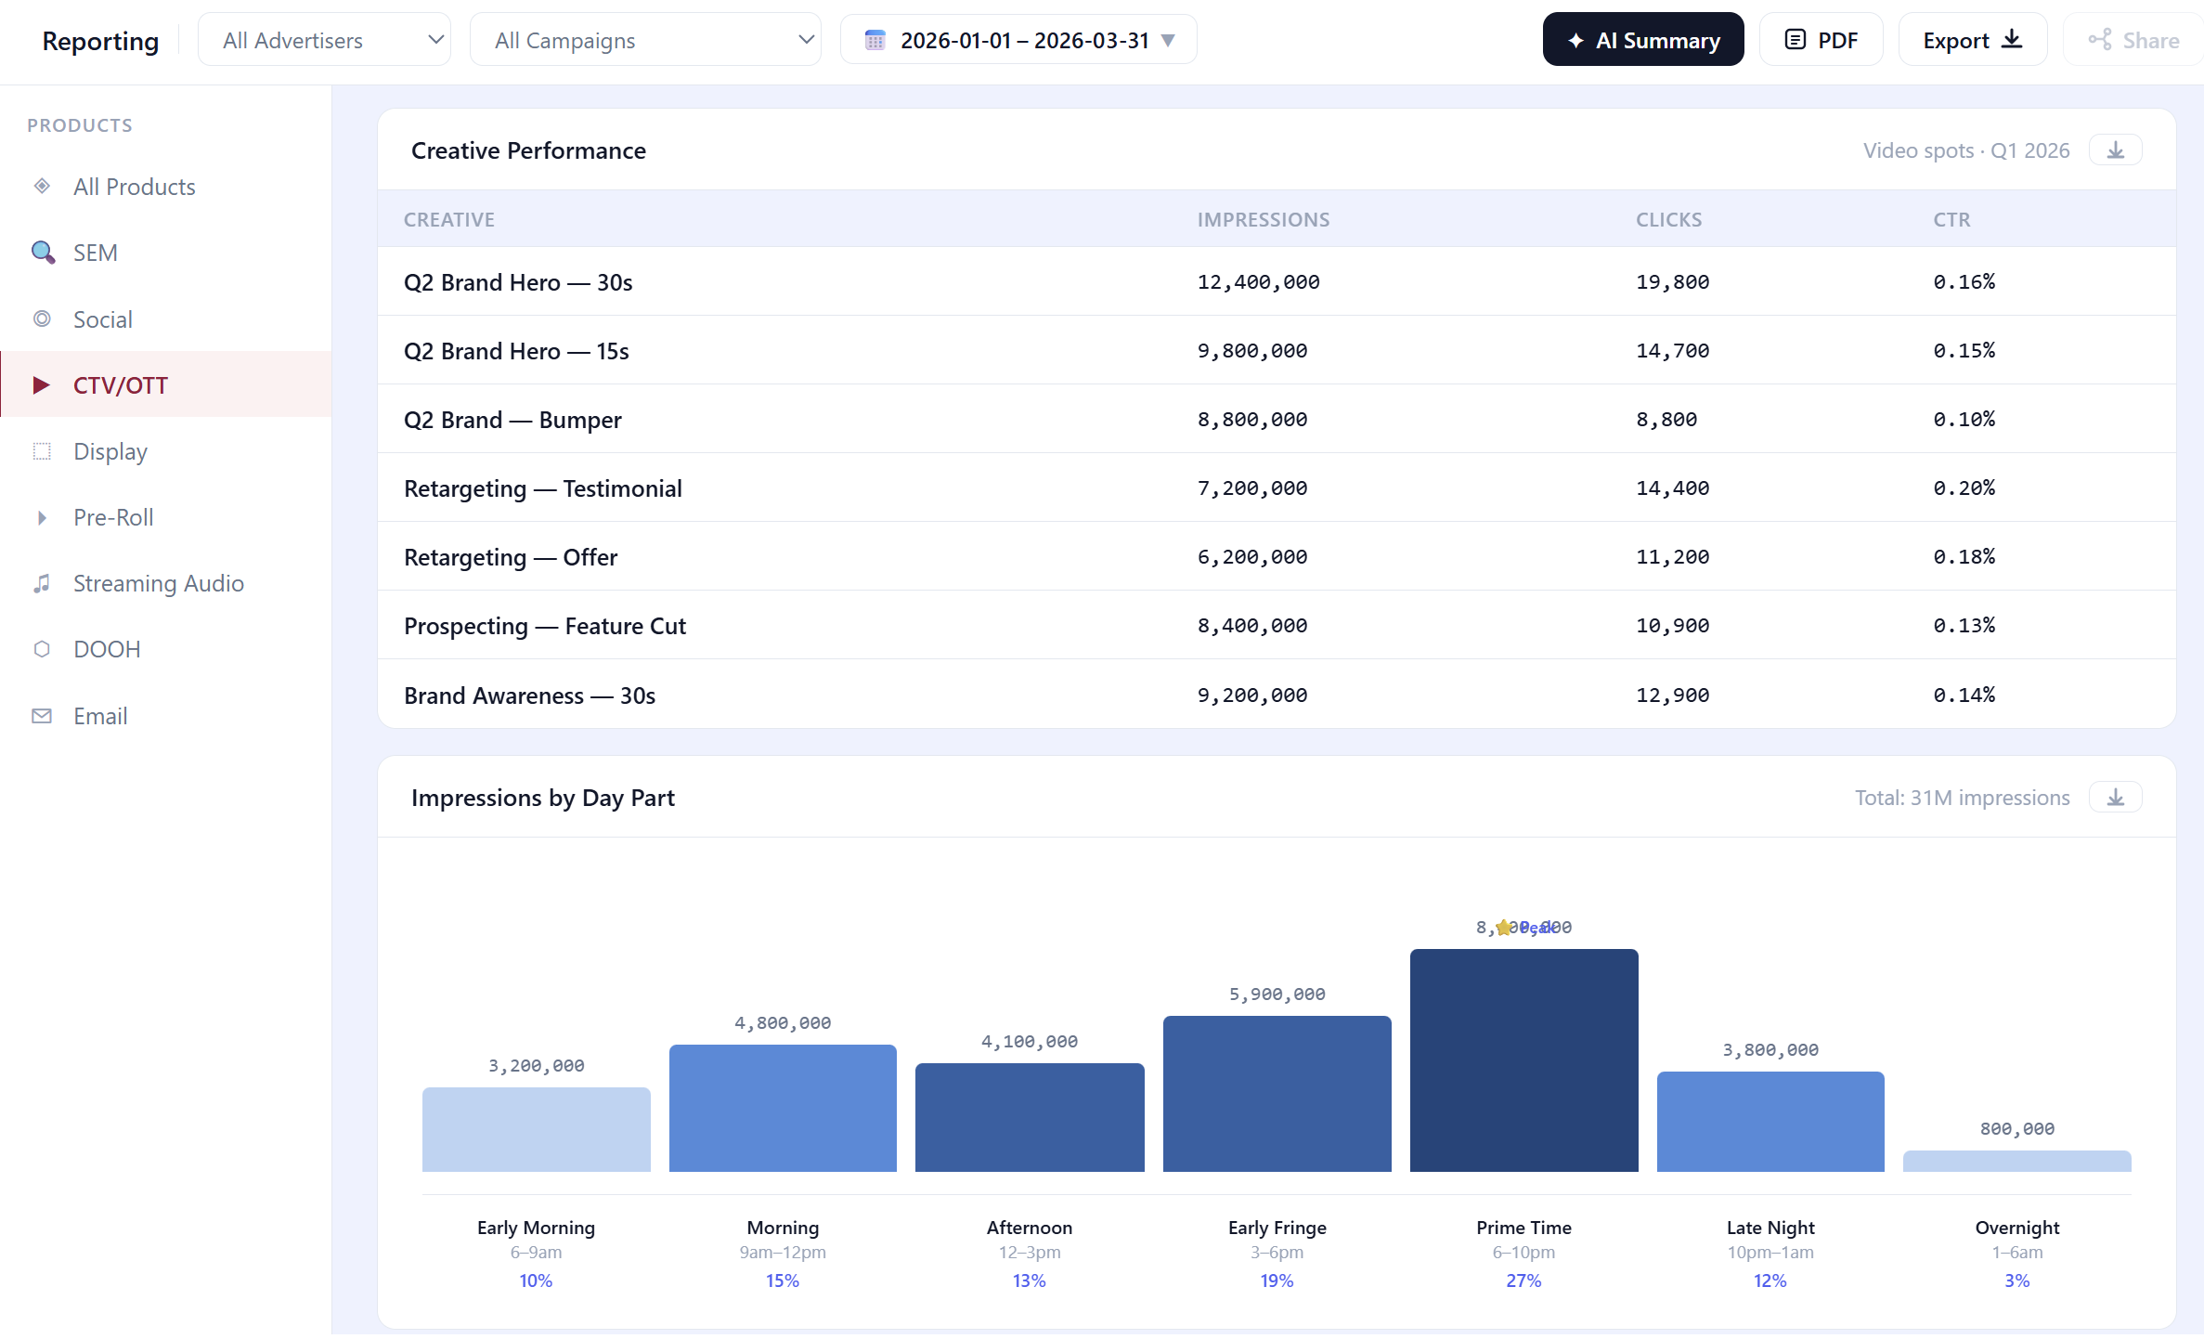Click the 27% Prime Time share label
The width and height of the screenshot is (2204, 1339).
point(1523,1280)
